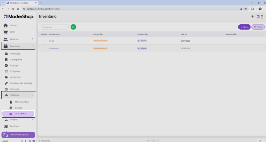Open the Categorias menu item

[16, 60]
